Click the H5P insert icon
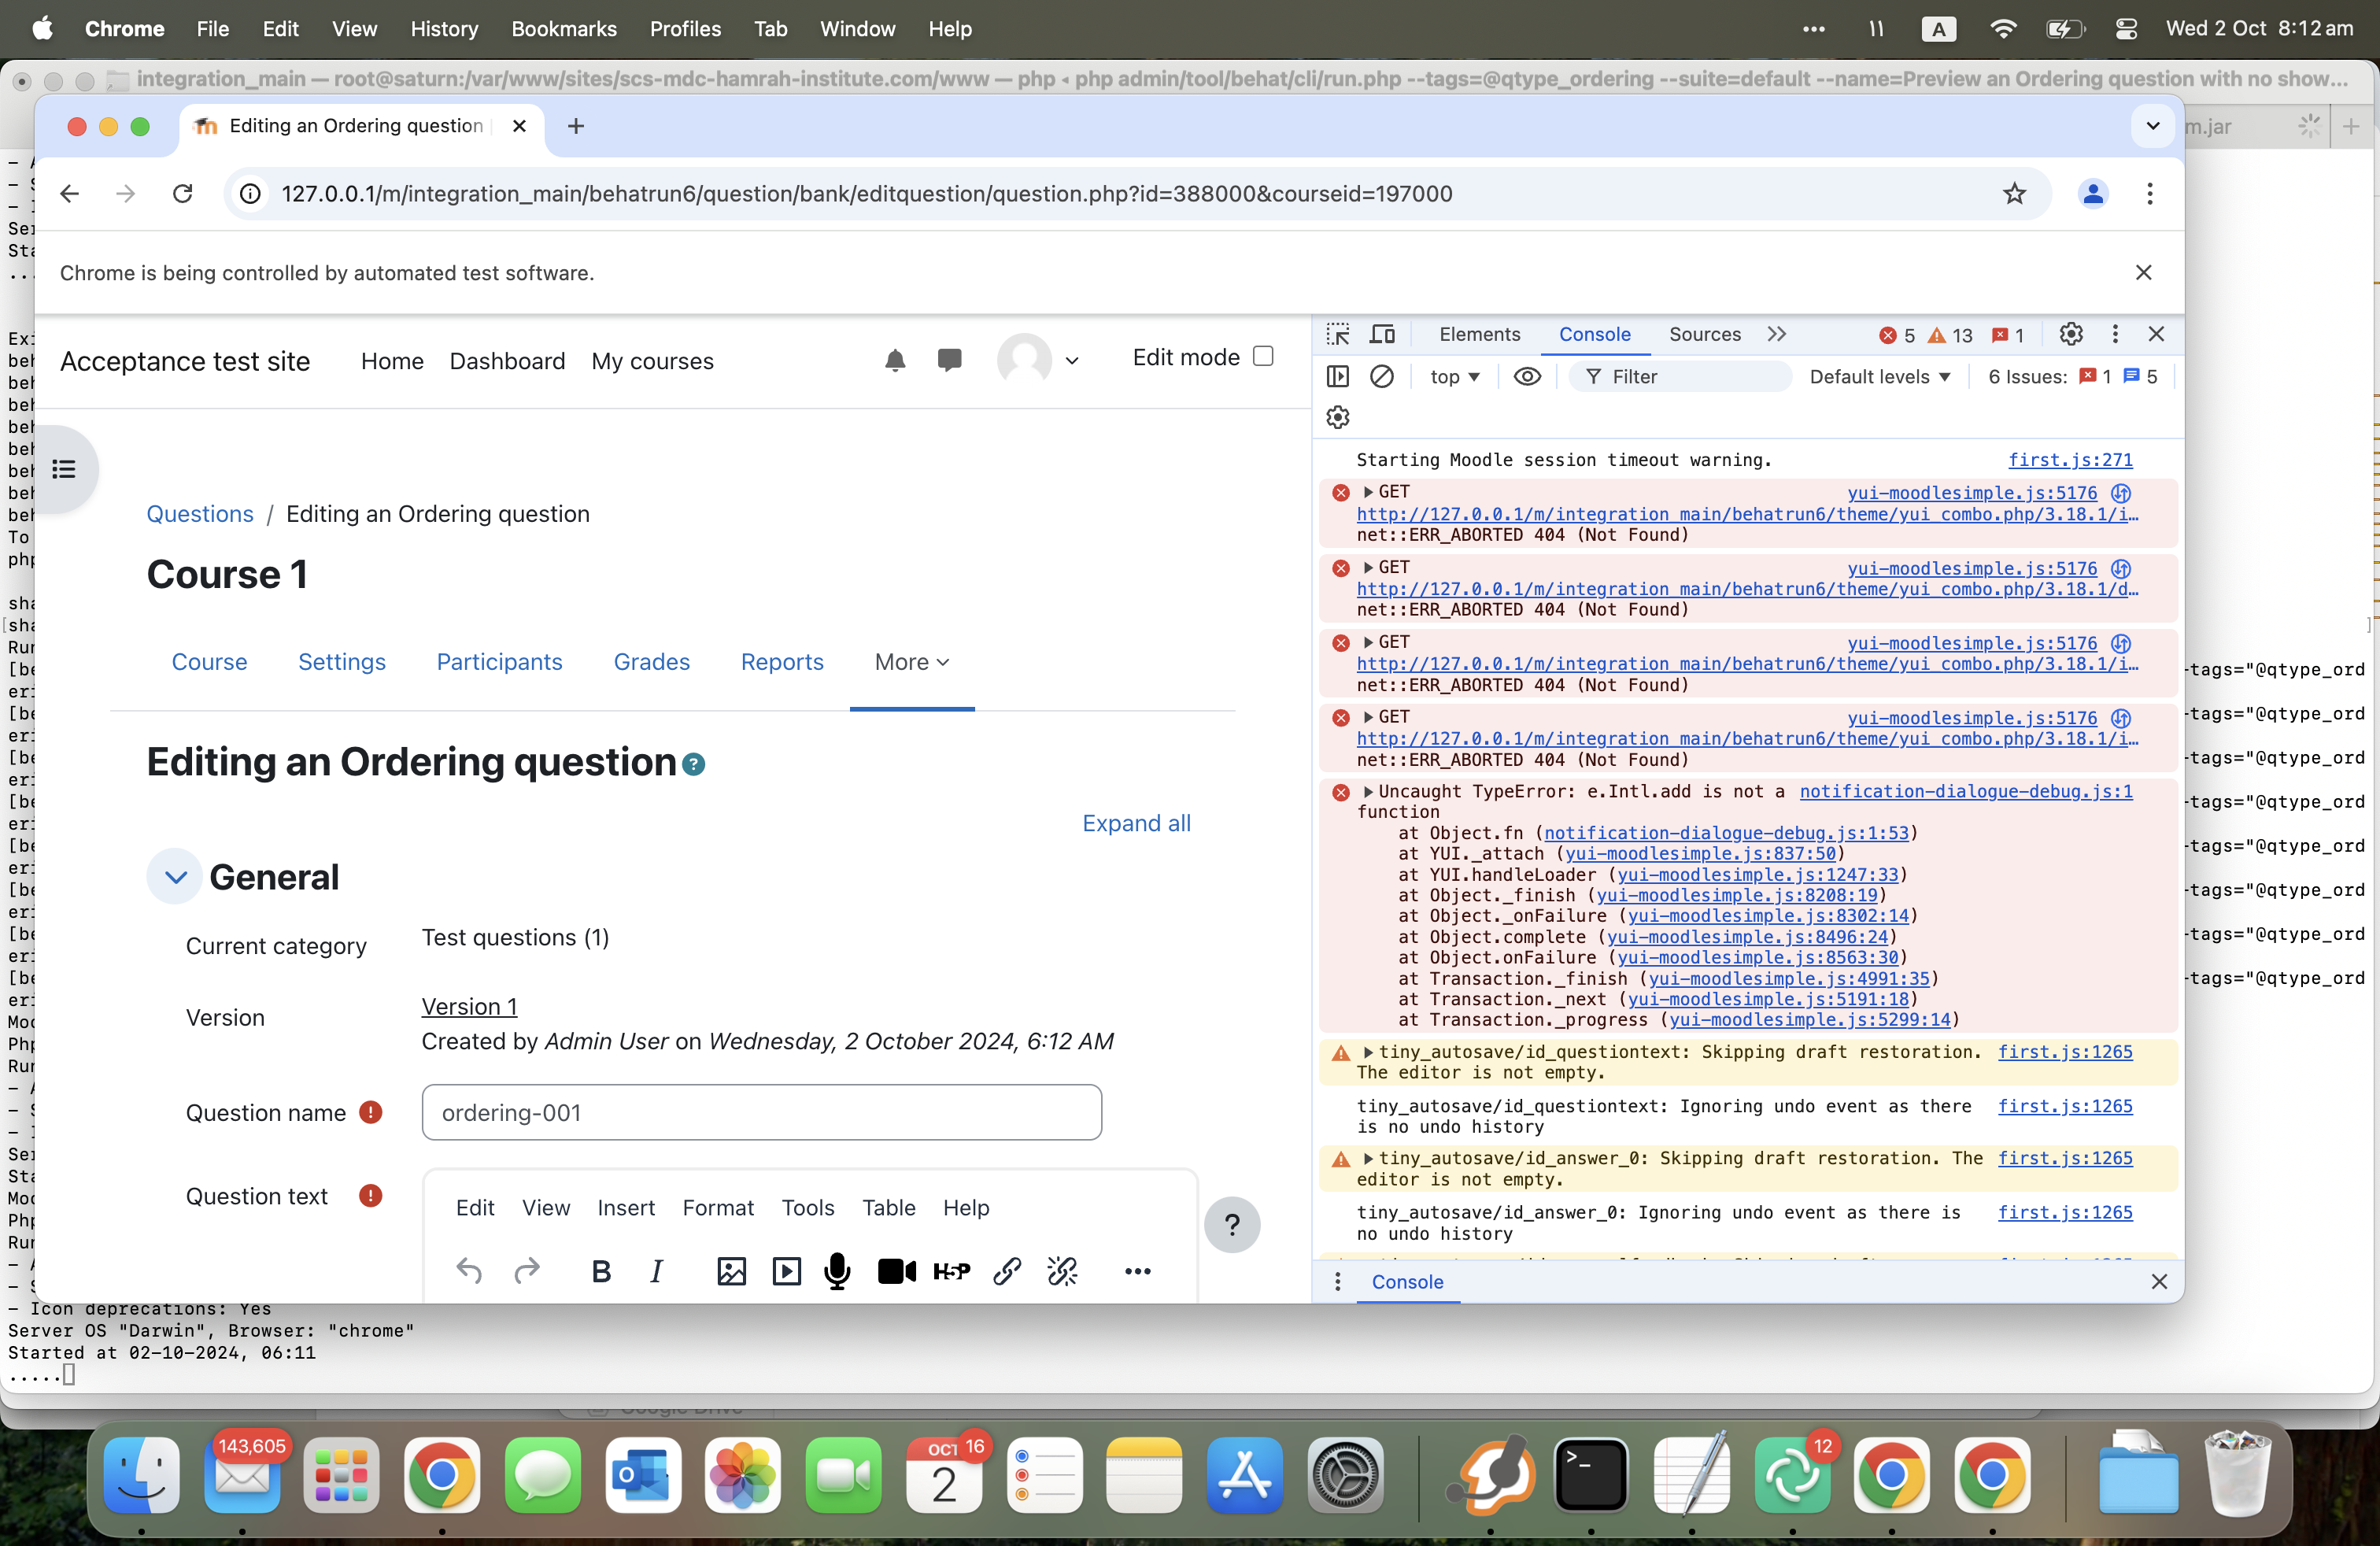The height and width of the screenshot is (1546, 2380). coord(951,1271)
